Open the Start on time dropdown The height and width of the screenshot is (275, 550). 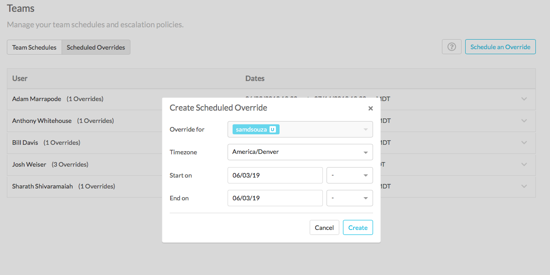[x=350, y=175]
